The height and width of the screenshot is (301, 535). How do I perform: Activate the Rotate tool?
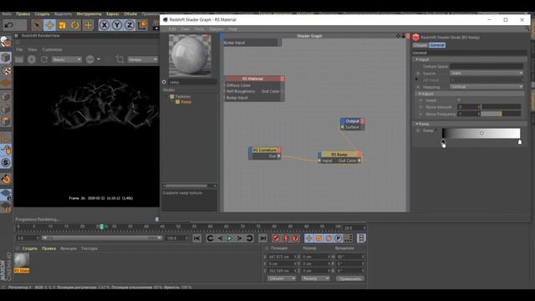click(75, 25)
